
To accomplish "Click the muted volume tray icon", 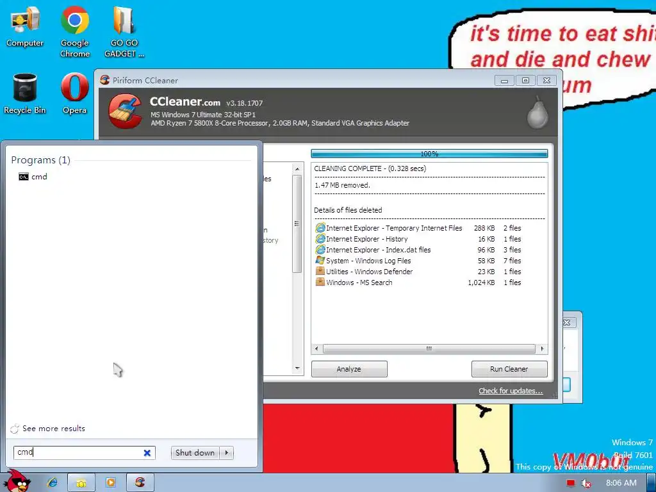I will [586, 483].
